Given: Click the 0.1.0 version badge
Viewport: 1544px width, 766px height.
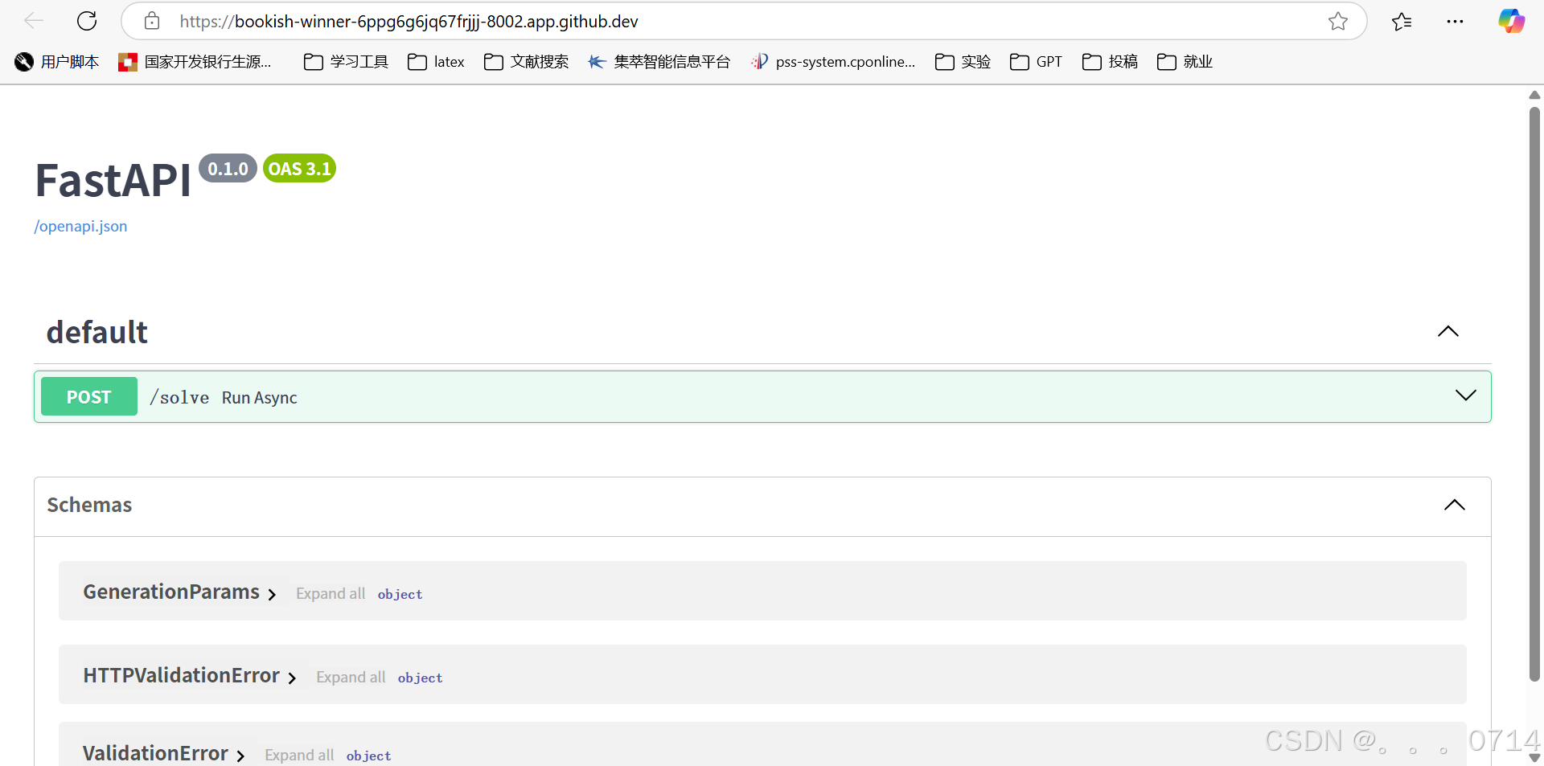Looking at the screenshot, I should (x=228, y=169).
